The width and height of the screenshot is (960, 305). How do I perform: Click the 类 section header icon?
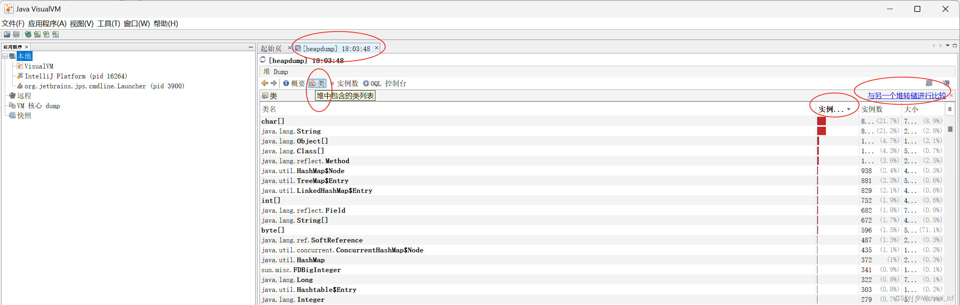[265, 95]
